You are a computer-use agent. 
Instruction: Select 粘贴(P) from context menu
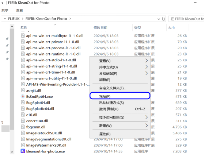click(120, 96)
